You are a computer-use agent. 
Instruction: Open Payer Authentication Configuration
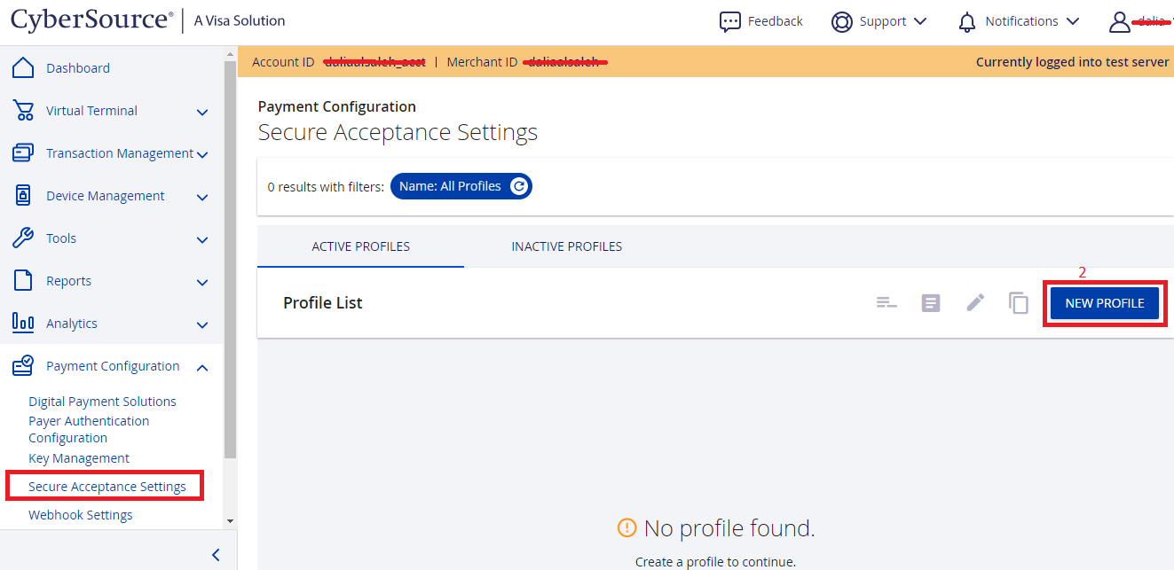tap(89, 429)
